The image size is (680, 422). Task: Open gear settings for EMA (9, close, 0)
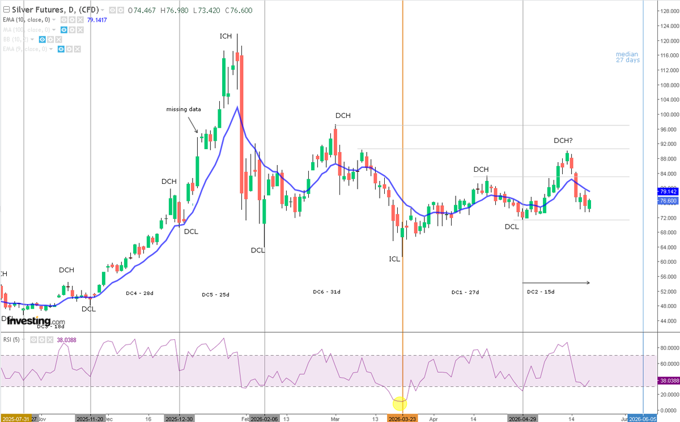pos(69,49)
